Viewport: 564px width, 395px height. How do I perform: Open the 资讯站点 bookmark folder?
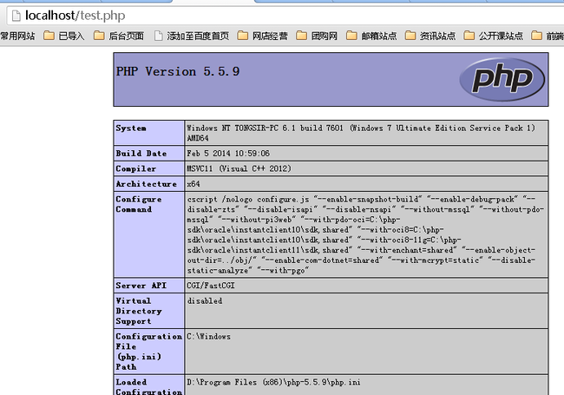(x=430, y=36)
